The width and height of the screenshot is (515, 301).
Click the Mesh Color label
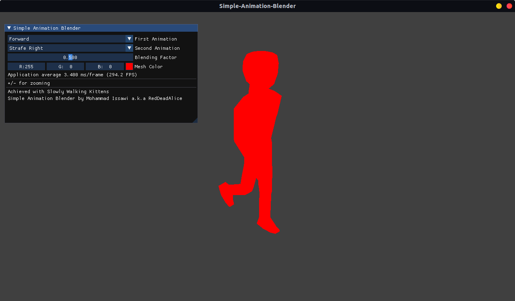coord(148,67)
